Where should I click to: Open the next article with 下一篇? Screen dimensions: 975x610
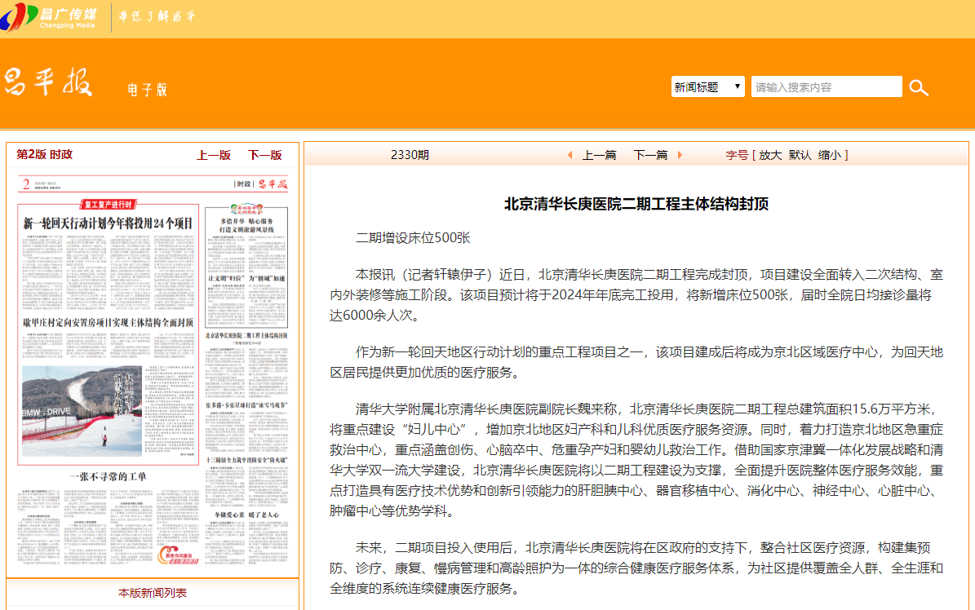point(650,155)
